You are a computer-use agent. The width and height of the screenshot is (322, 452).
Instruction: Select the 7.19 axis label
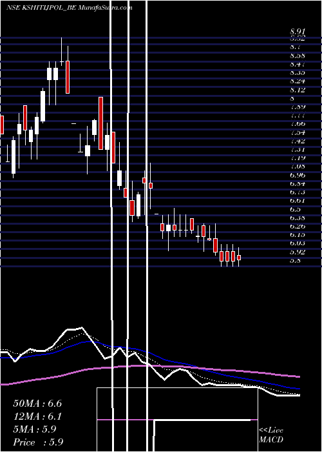(298, 158)
